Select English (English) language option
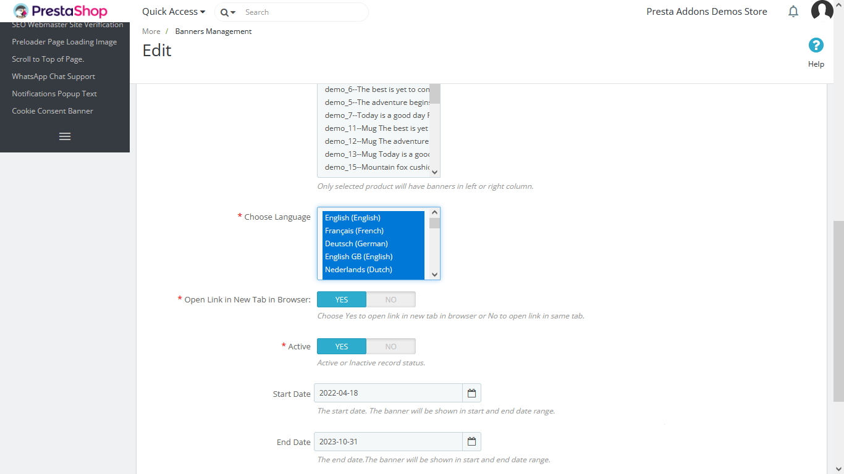The image size is (844, 474). (373, 218)
